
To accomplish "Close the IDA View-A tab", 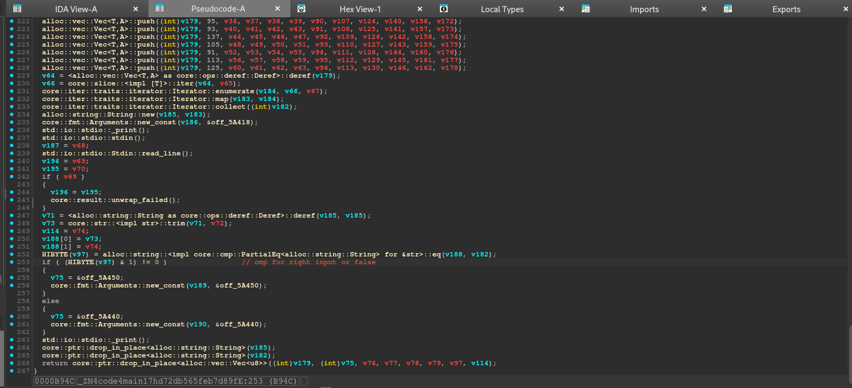I will tap(136, 9).
